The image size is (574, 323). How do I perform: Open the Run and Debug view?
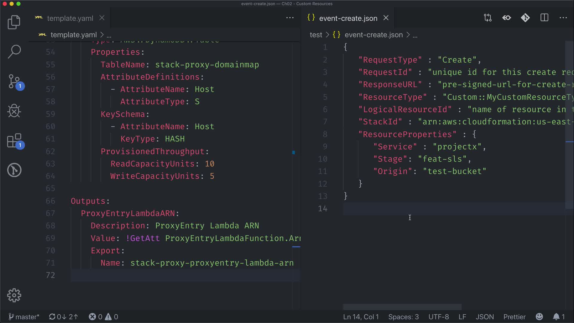14,111
